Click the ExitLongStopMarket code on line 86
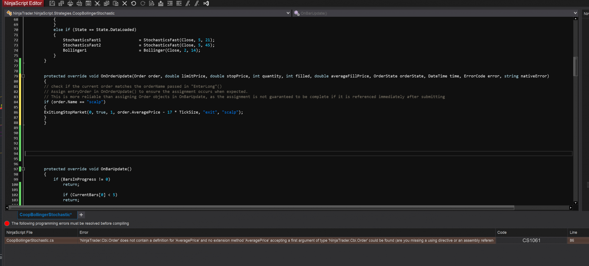The height and width of the screenshot is (266, 589). pyautogui.click(x=143, y=112)
